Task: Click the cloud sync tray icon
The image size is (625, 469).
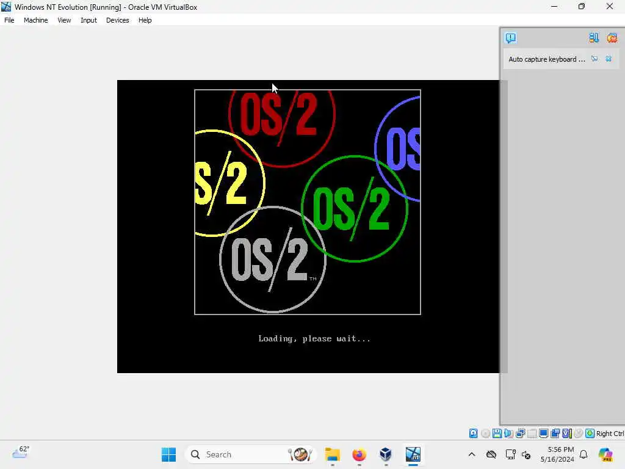Action: [491, 454]
